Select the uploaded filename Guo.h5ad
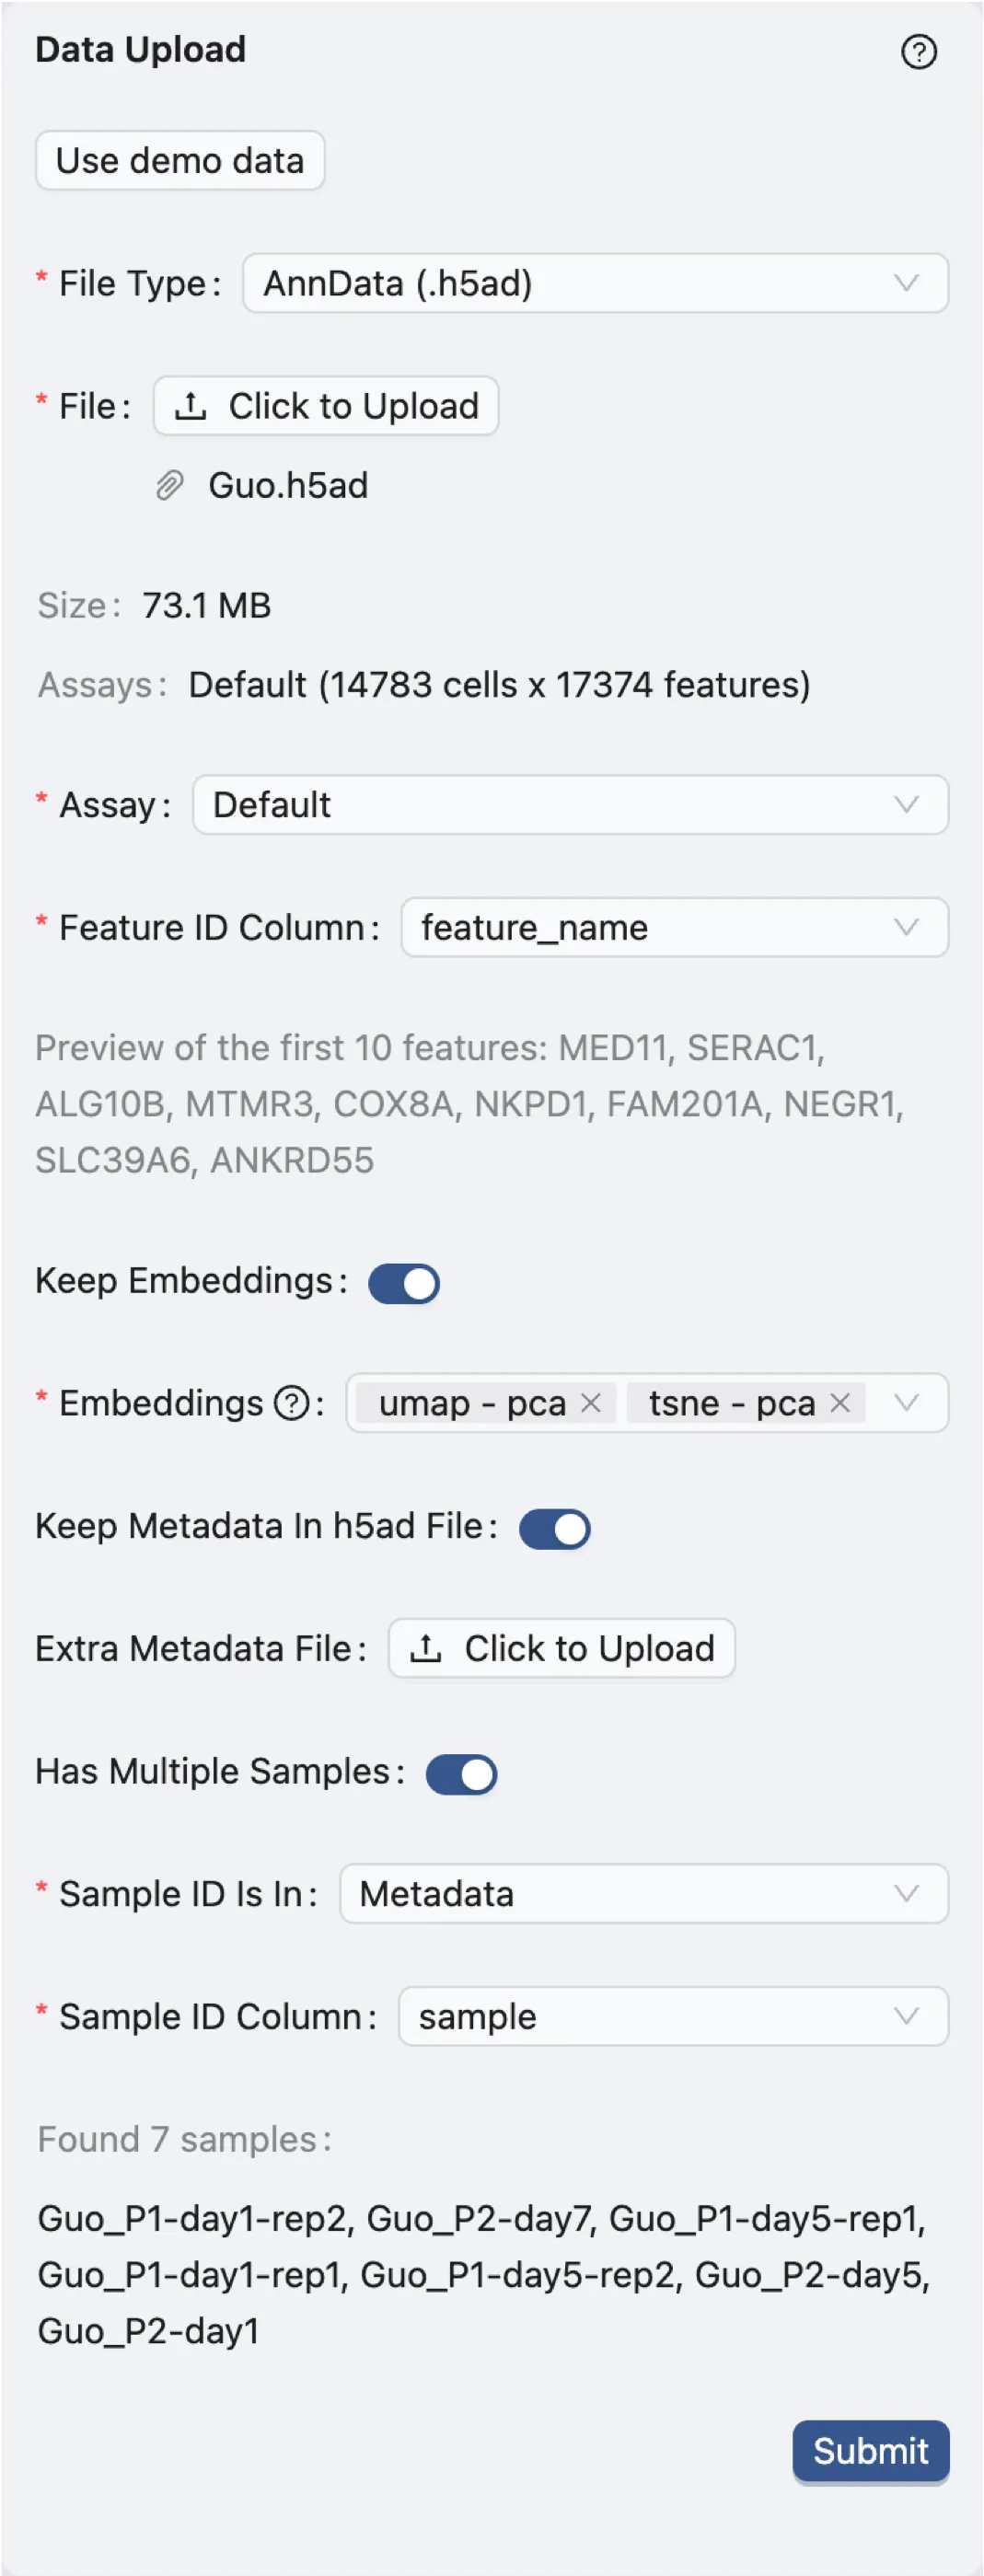The width and height of the screenshot is (984, 2576). pyautogui.click(x=290, y=485)
